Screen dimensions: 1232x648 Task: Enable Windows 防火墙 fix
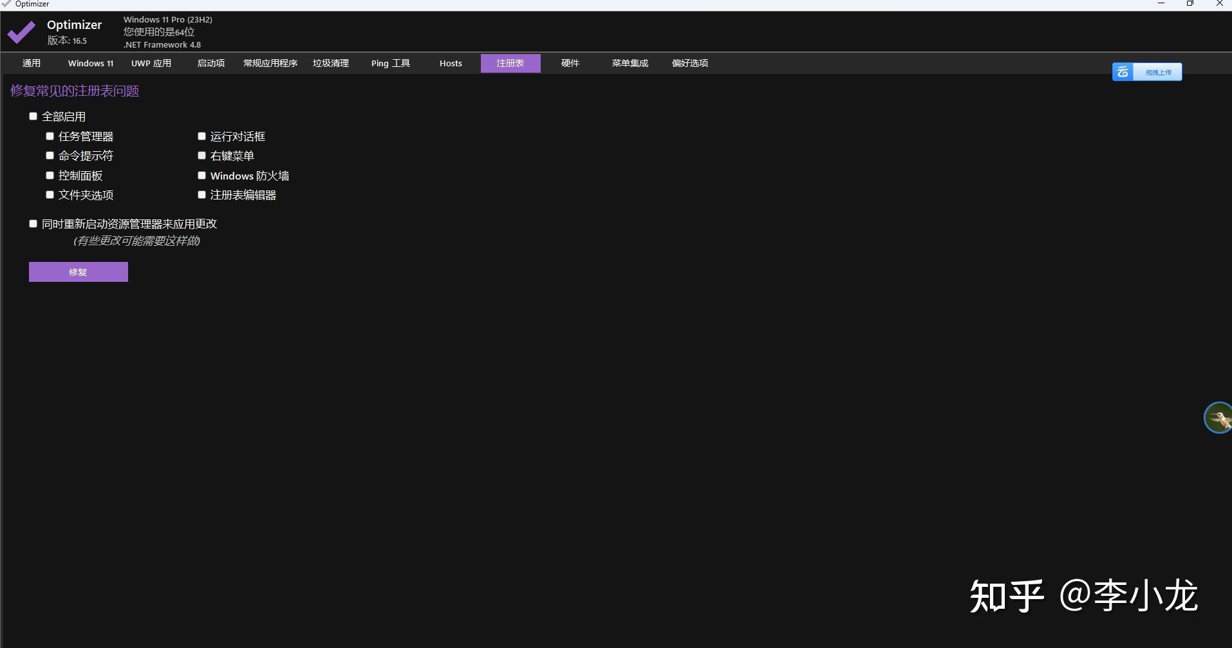pos(201,175)
